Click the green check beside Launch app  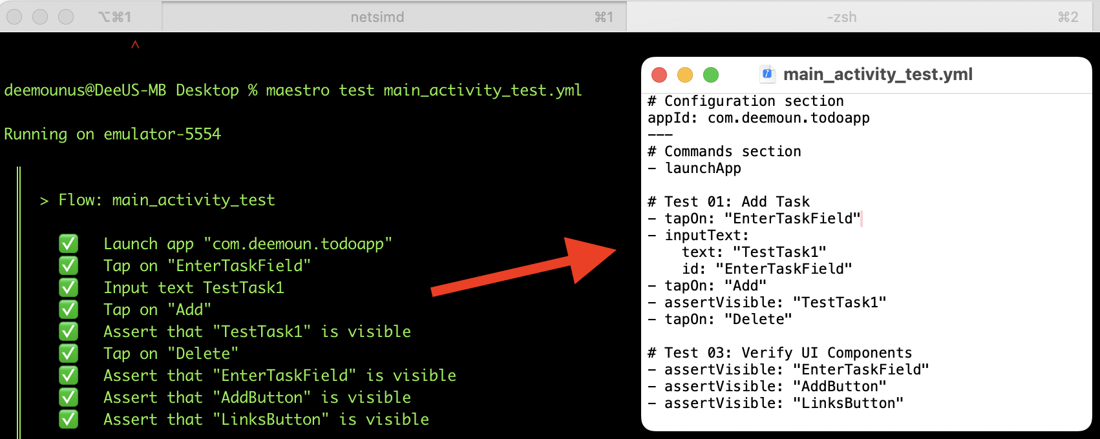coord(69,244)
